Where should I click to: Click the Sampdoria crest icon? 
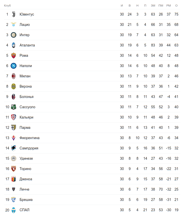(14, 148)
